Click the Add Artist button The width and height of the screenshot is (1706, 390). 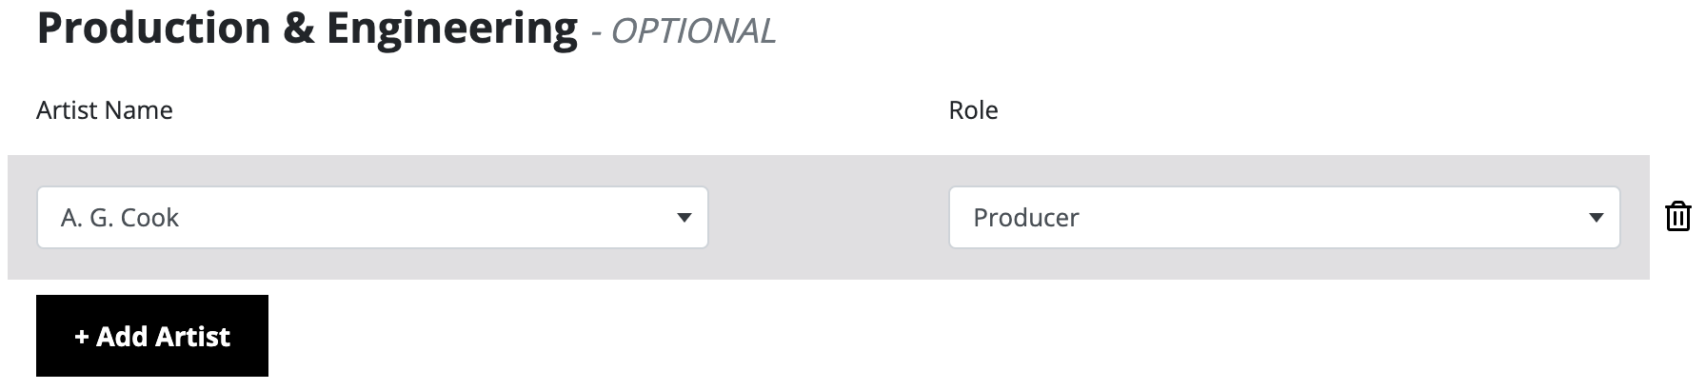pos(152,336)
